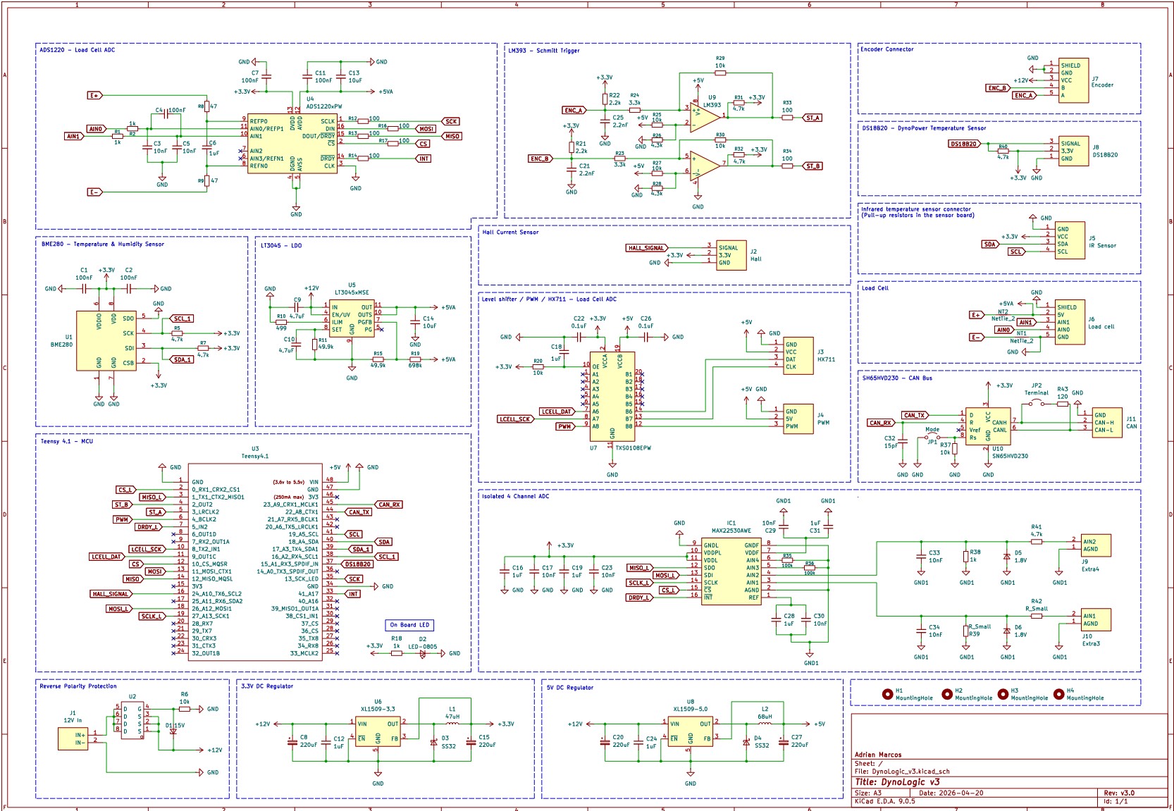The height and width of the screenshot is (811, 1174).
Task: Select the On Board LED text box
Action: pyautogui.click(x=410, y=625)
